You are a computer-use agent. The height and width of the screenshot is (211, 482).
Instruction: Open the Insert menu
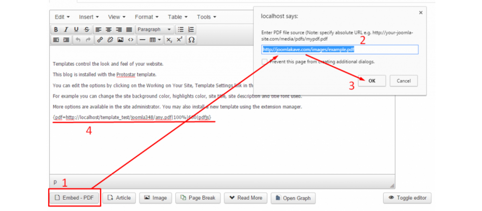(x=89, y=17)
